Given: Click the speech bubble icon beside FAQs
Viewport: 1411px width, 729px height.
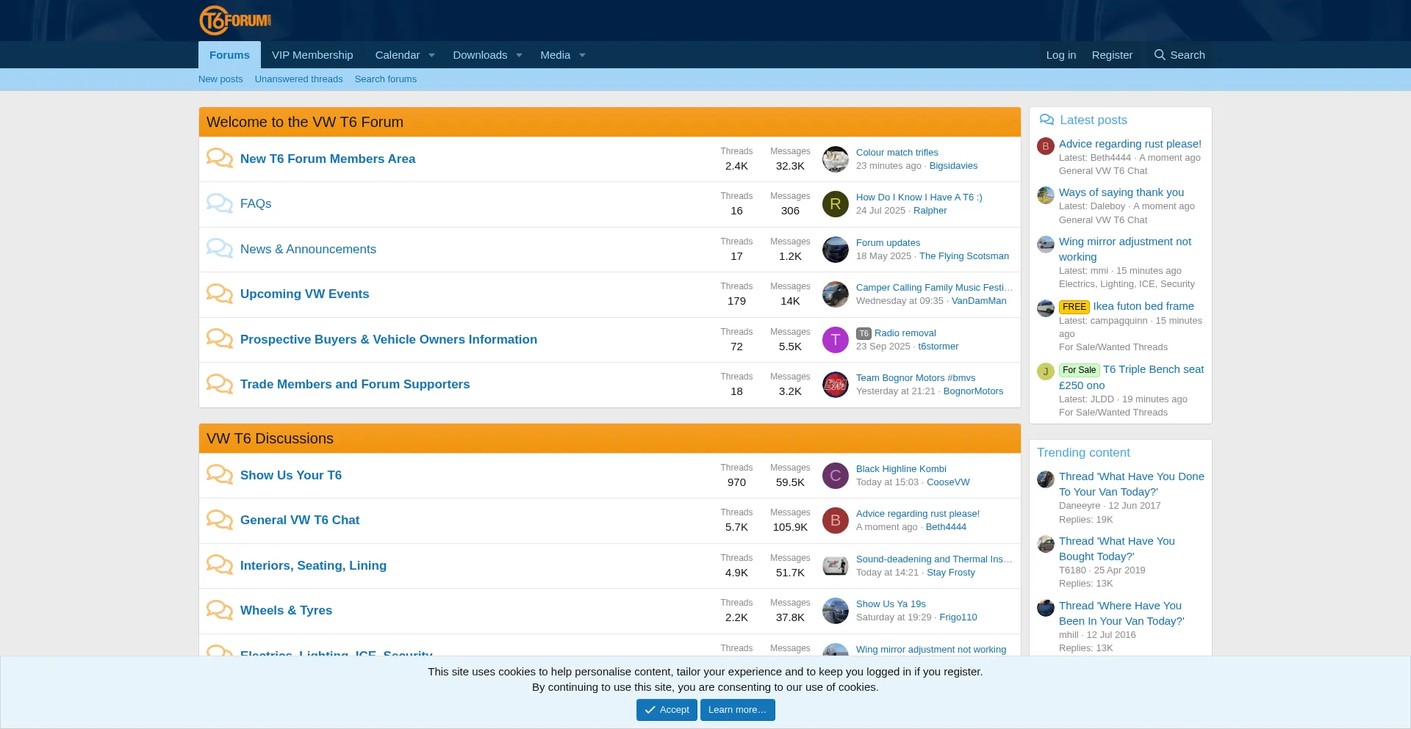Looking at the screenshot, I should [x=219, y=203].
